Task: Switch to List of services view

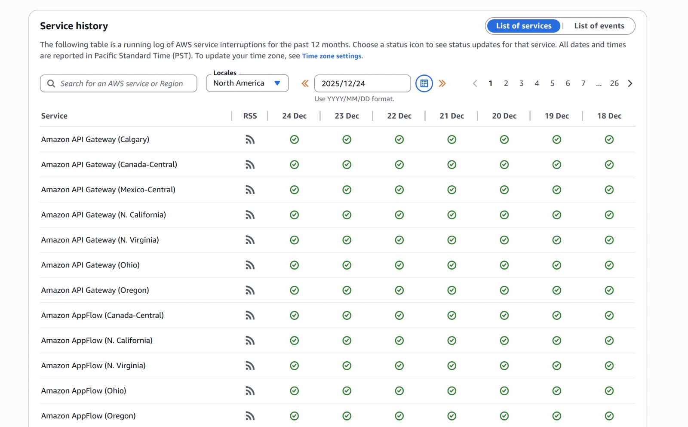Action: pyautogui.click(x=524, y=26)
